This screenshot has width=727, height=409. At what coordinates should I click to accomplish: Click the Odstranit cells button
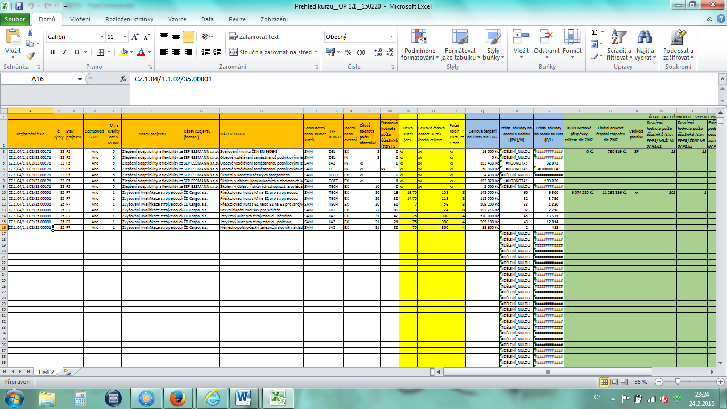(547, 45)
